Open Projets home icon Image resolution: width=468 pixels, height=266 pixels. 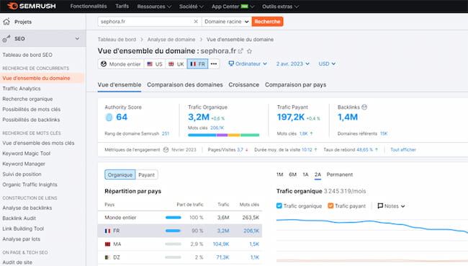click(6, 22)
